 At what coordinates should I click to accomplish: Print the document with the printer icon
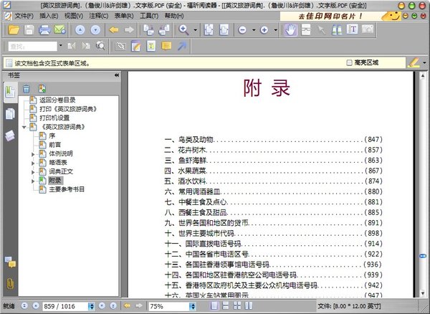tap(44, 29)
